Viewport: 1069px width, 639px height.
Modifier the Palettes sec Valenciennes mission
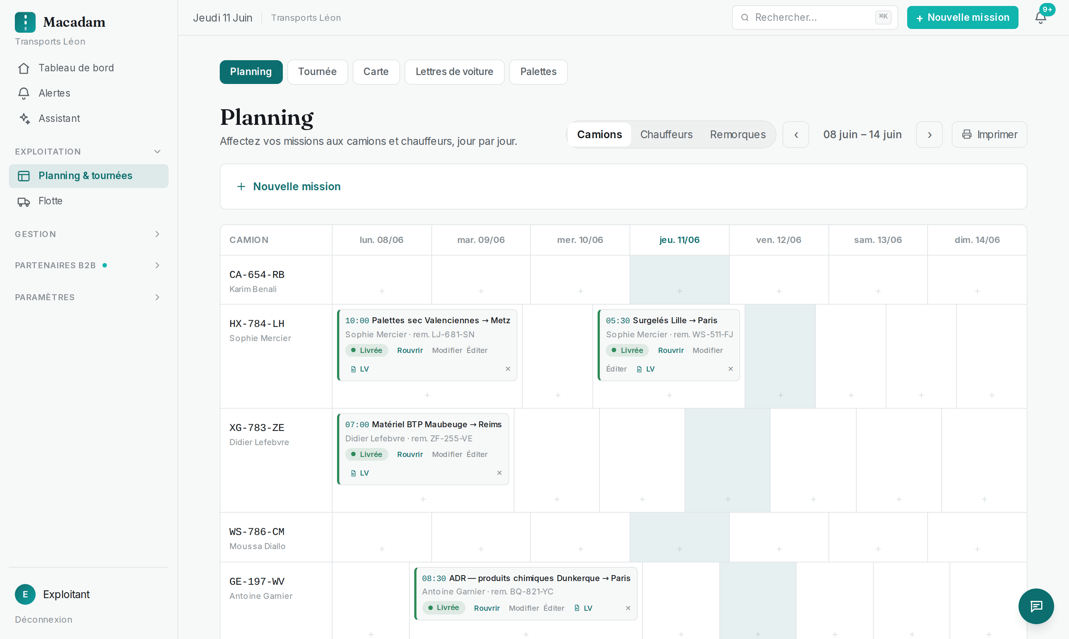click(x=447, y=350)
